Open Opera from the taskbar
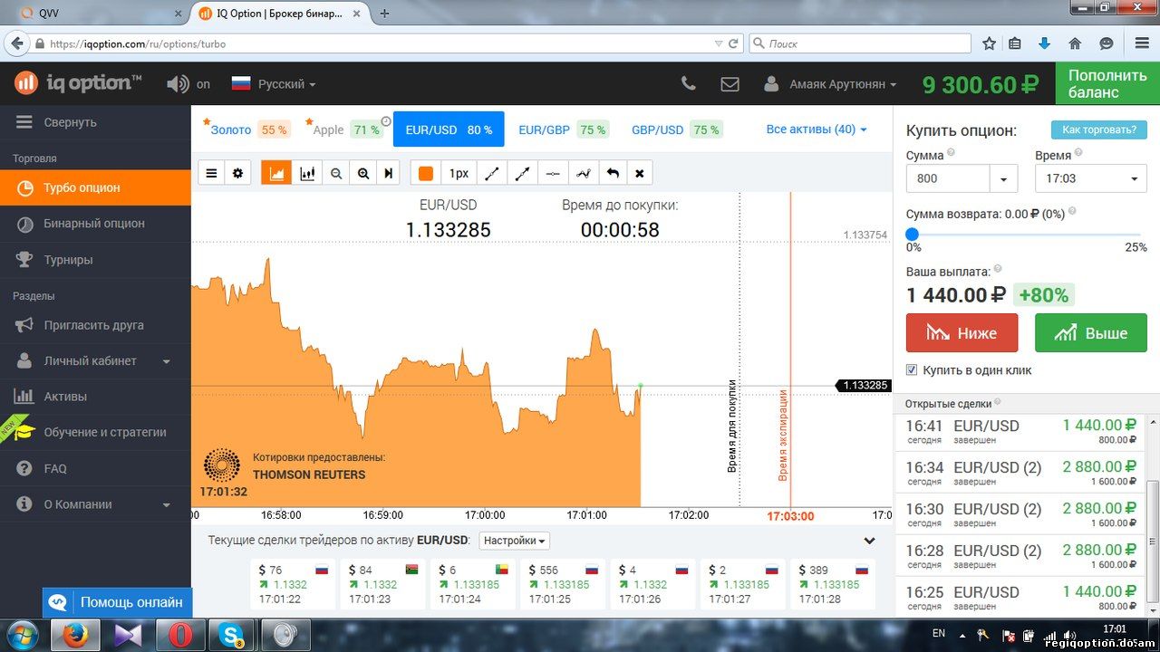Image resolution: width=1160 pixels, height=652 pixels. pyautogui.click(x=180, y=635)
